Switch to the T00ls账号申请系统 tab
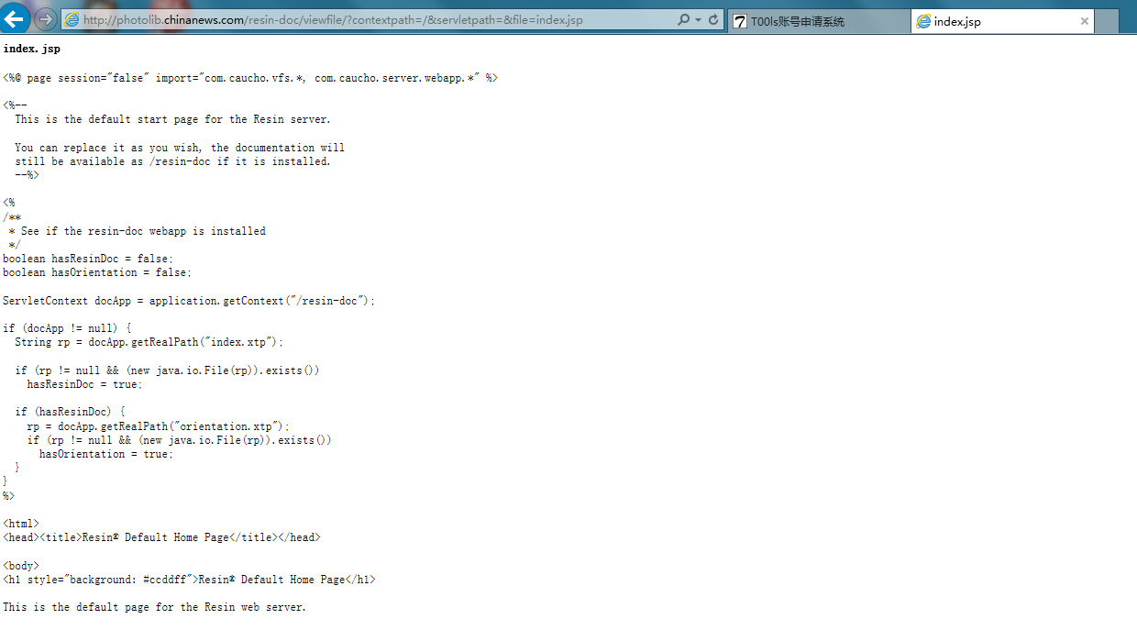Screen dimensions: 1137x630 [818, 21]
